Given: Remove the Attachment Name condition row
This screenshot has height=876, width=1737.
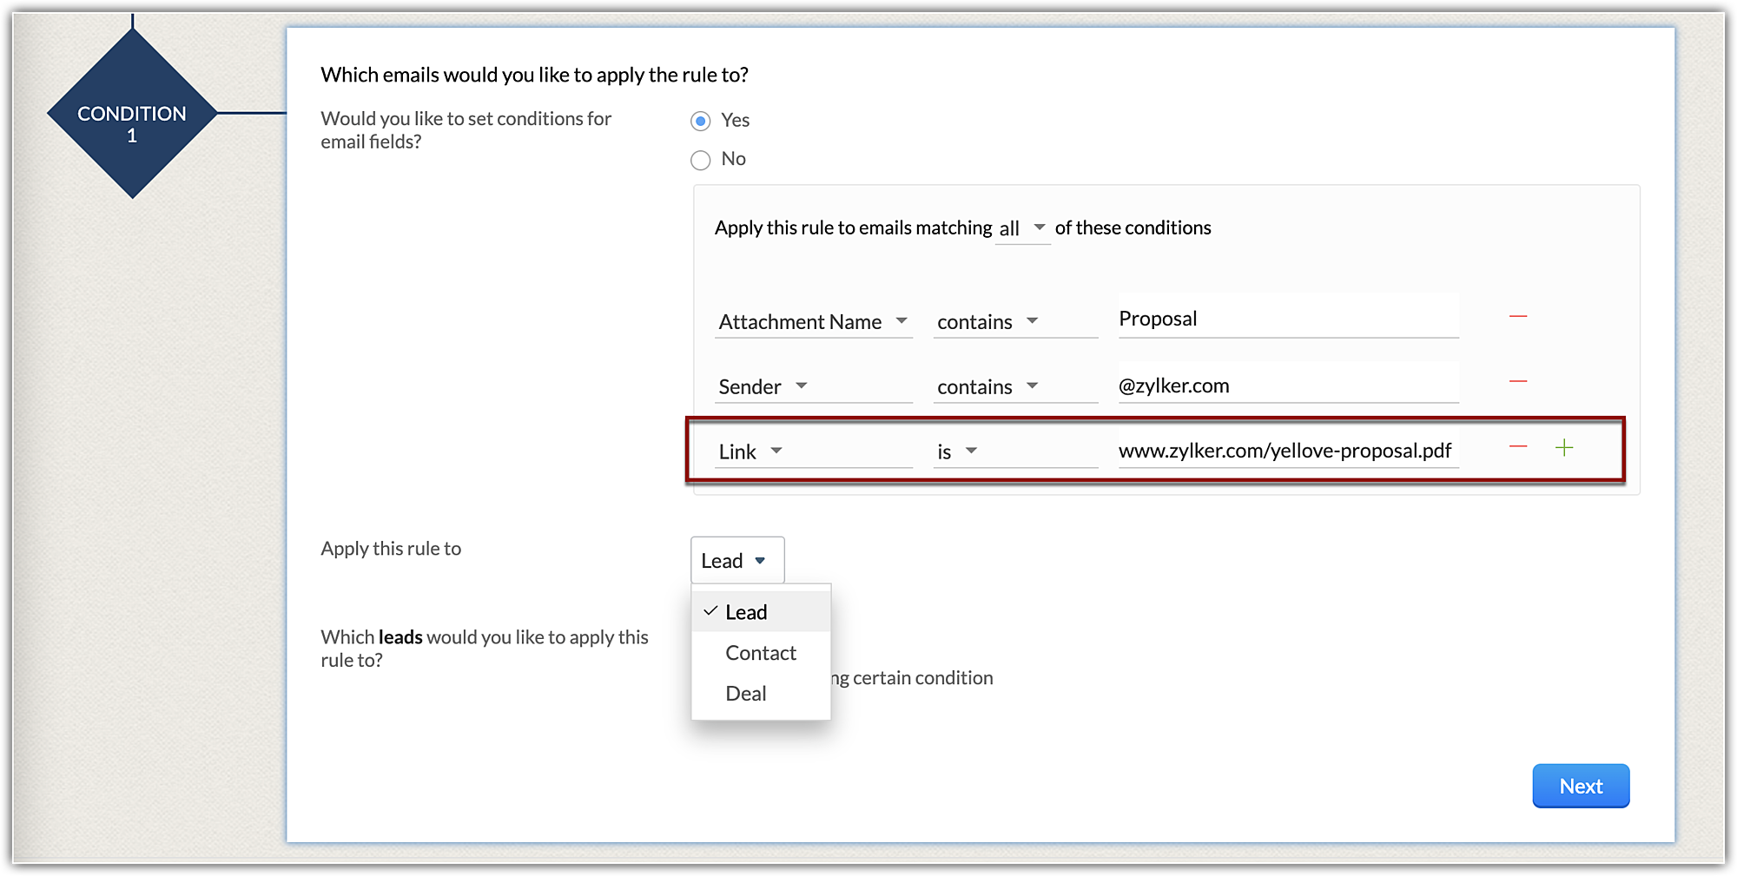Looking at the screenshot, I should tap(1517, 317).
